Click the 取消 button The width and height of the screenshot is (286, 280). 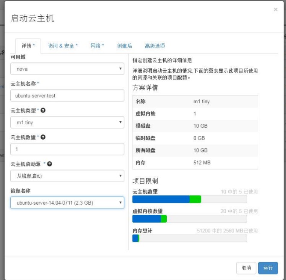click(246, 268)
